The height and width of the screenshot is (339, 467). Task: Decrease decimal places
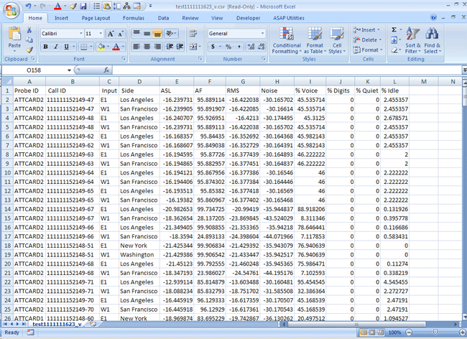[x=262, y=47]
